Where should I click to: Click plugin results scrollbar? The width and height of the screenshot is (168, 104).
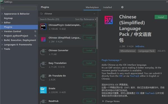pyautogui.click(x=97, y=33)
